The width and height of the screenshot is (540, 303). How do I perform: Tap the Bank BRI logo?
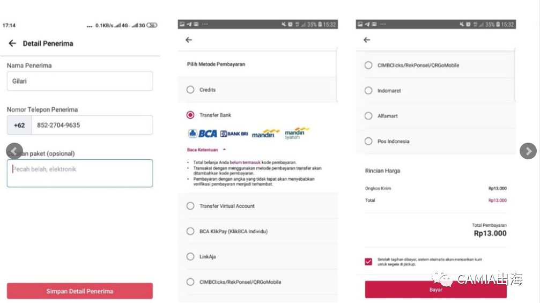tap(234, 134)
